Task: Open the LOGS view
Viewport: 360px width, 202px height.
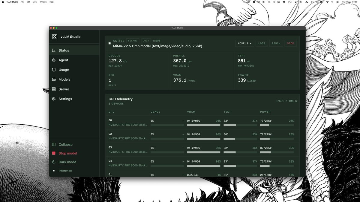Action: pos(262,43)
